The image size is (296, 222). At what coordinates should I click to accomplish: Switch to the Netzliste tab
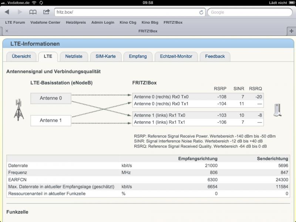pyautogui.click(x=74, y=57)
